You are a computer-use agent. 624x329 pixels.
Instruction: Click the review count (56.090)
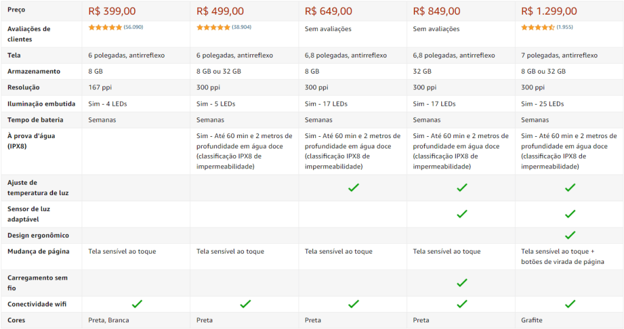[133, 27]
